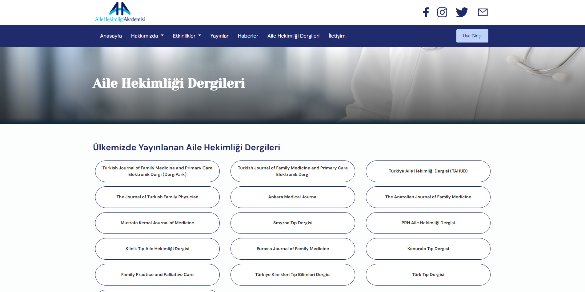
Task: Navigate to the İletişim page
Action: [337, 36]
